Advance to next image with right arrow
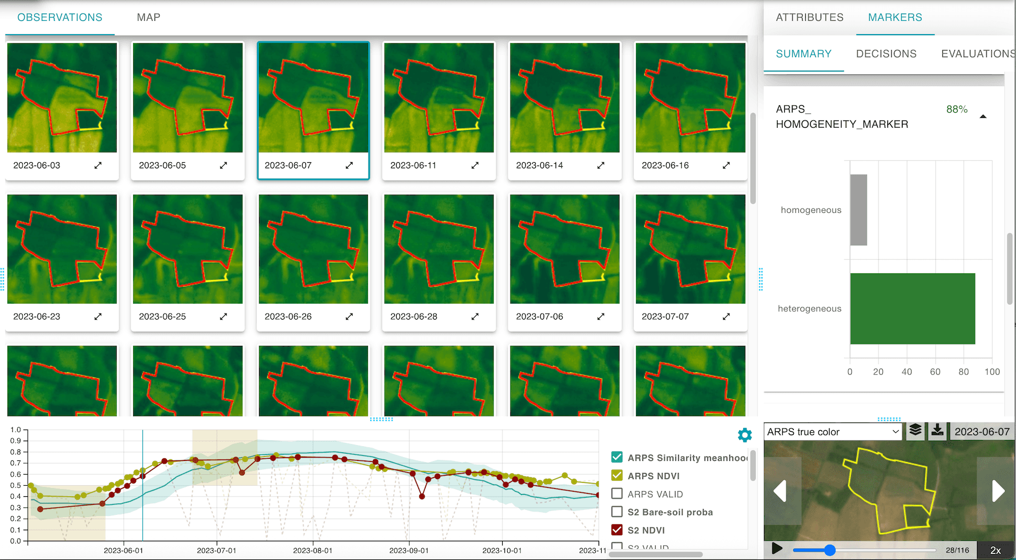Image resolution: width=1016 pixels, height=560 pixels. tap(997, 491)
